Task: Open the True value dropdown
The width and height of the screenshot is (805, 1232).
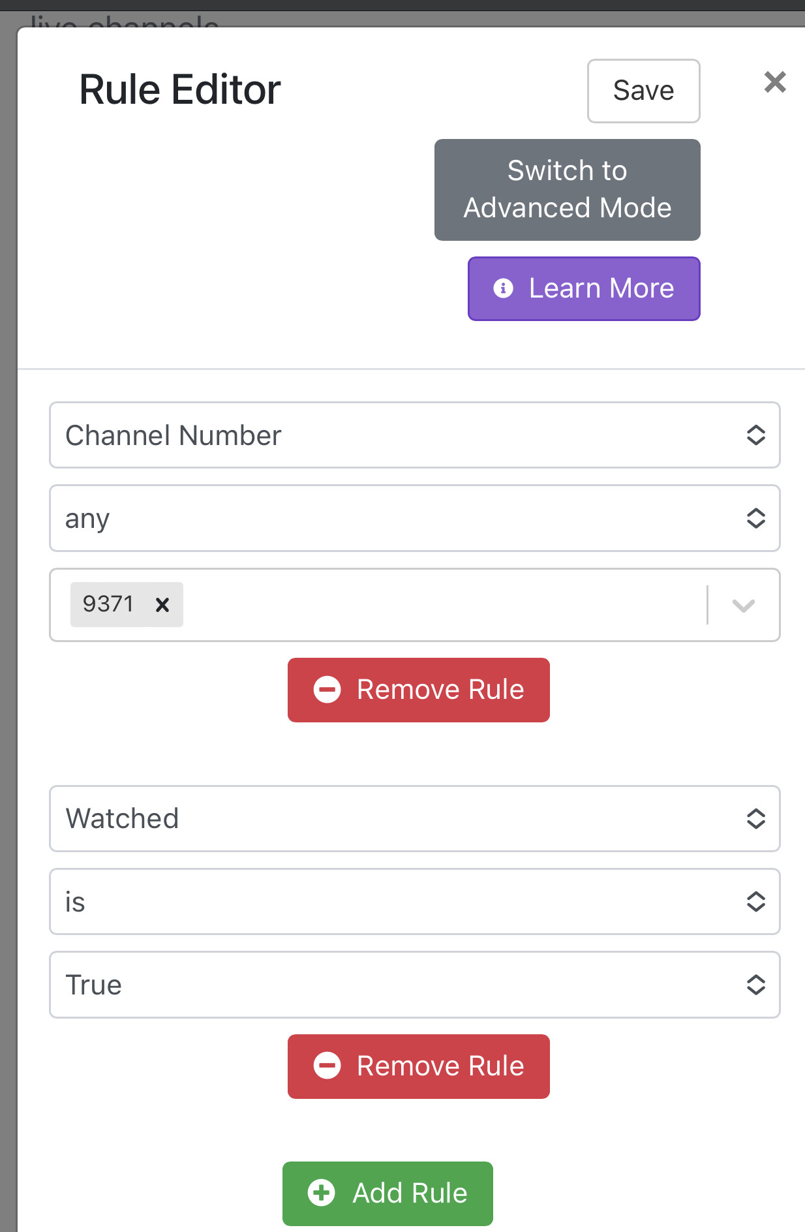Action: point(414,985)
